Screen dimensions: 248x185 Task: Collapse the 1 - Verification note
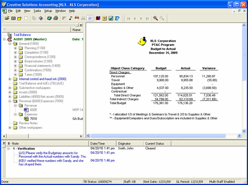[x=9, y=149]
